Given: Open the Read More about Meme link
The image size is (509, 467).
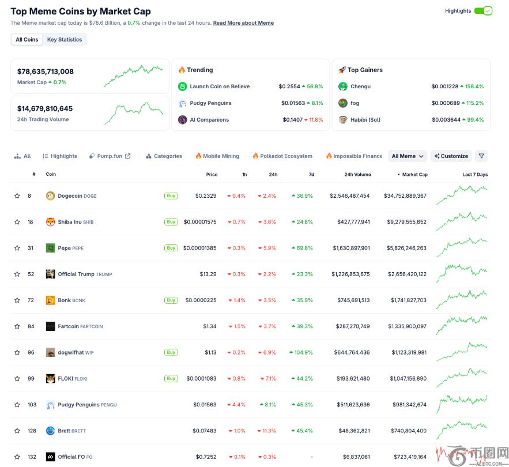Looking at the screenshot, I should point(243,23).
